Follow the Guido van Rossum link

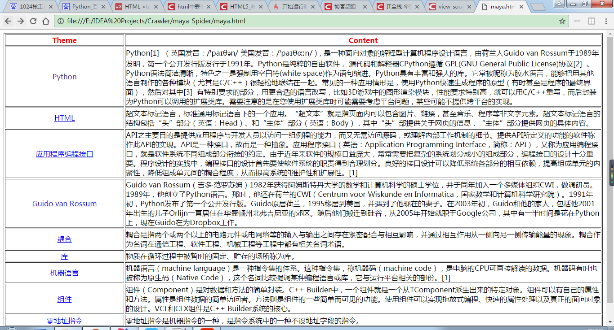coord(64,204)
